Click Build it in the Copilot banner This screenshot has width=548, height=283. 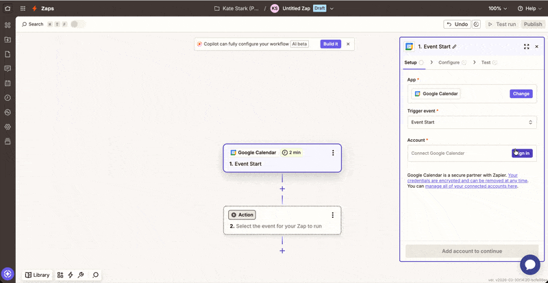[330, 44]
